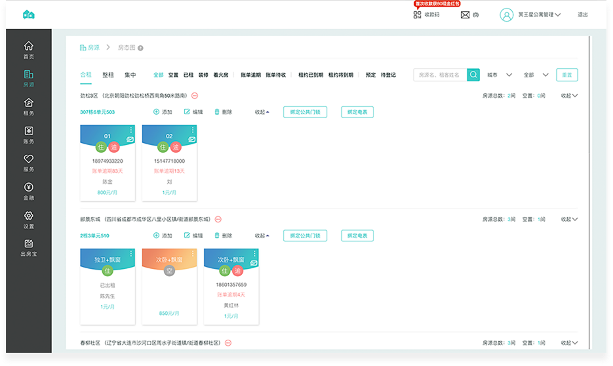
Task: Click the help question mark beside 房态图
Action: click(x=140, y=48)
